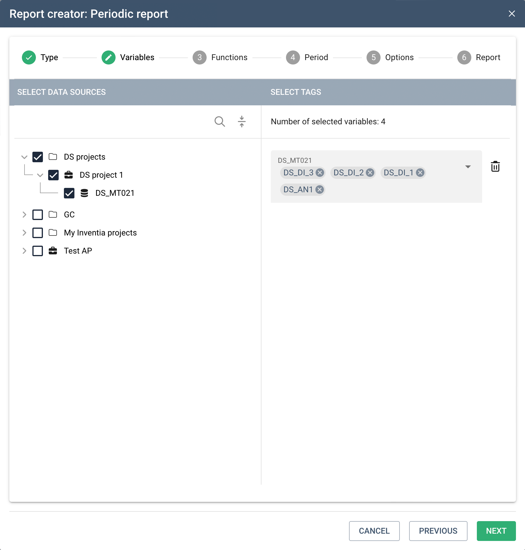Viewport: 525px width, 550px height.
Task: Uncheck the DS projects checkbox
Action: point(38,157)
